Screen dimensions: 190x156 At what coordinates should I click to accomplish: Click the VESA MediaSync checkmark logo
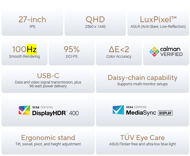point(118,110)
